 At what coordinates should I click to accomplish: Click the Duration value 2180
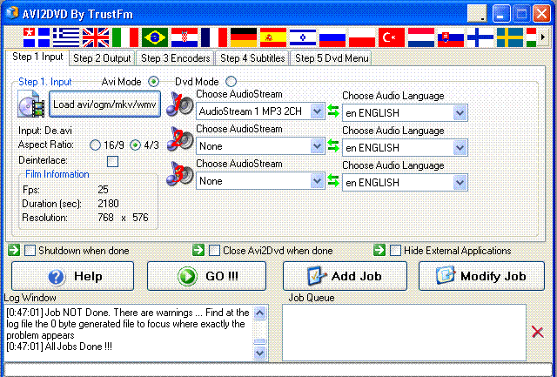[108, 204]
